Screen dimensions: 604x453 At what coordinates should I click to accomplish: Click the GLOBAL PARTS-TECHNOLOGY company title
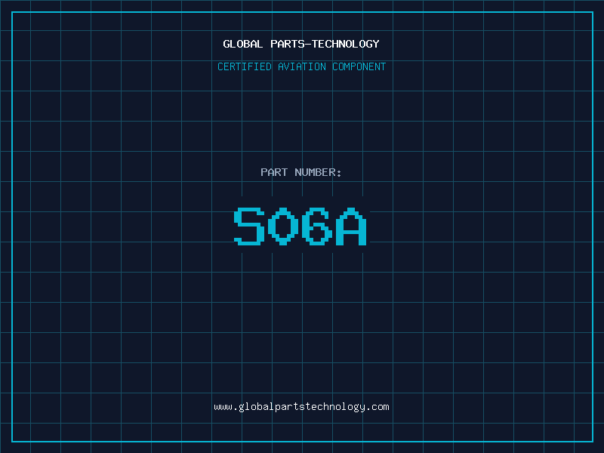301,44
